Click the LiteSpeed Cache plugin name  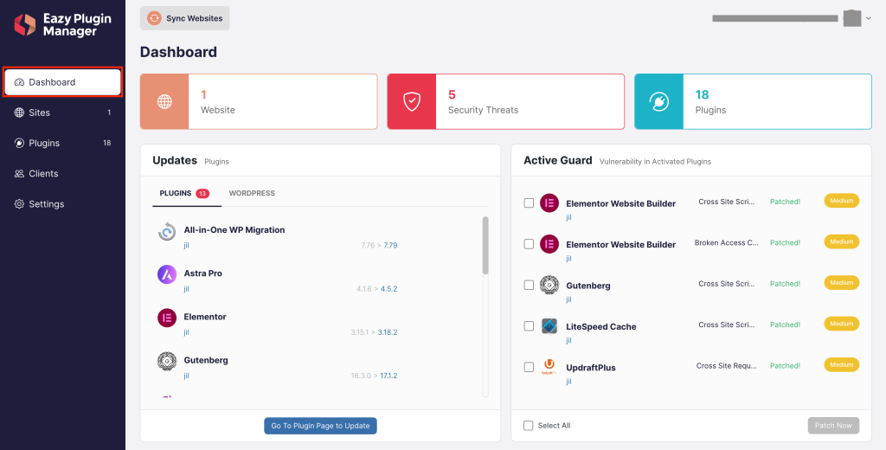click(601, 327)
